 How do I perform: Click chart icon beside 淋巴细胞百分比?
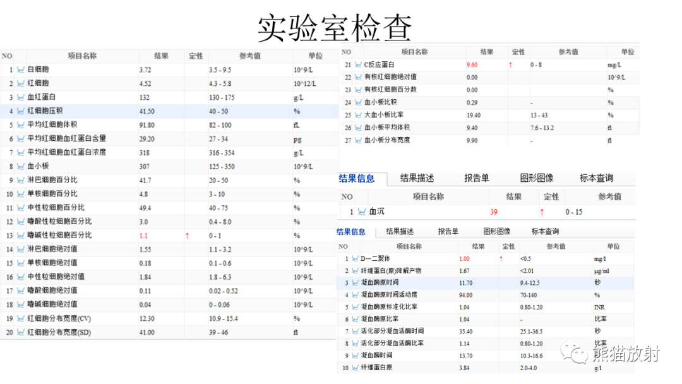(20, 180)
